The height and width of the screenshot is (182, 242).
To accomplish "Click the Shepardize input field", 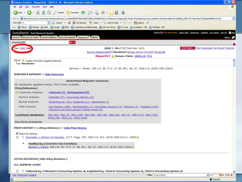I will point(47,42).
